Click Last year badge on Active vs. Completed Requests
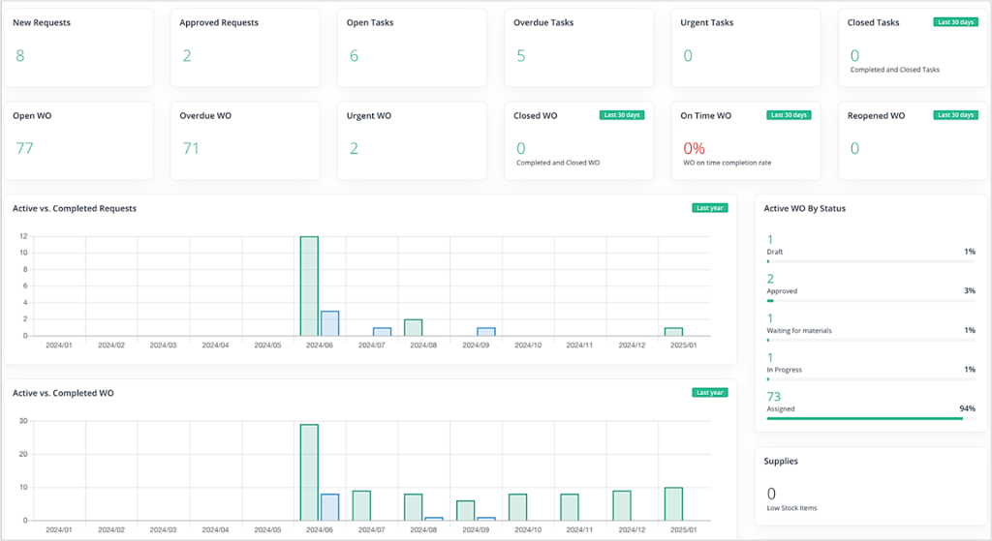Image resolution: width=992 pixels, height=541 pixels. (x=709, y=207)
